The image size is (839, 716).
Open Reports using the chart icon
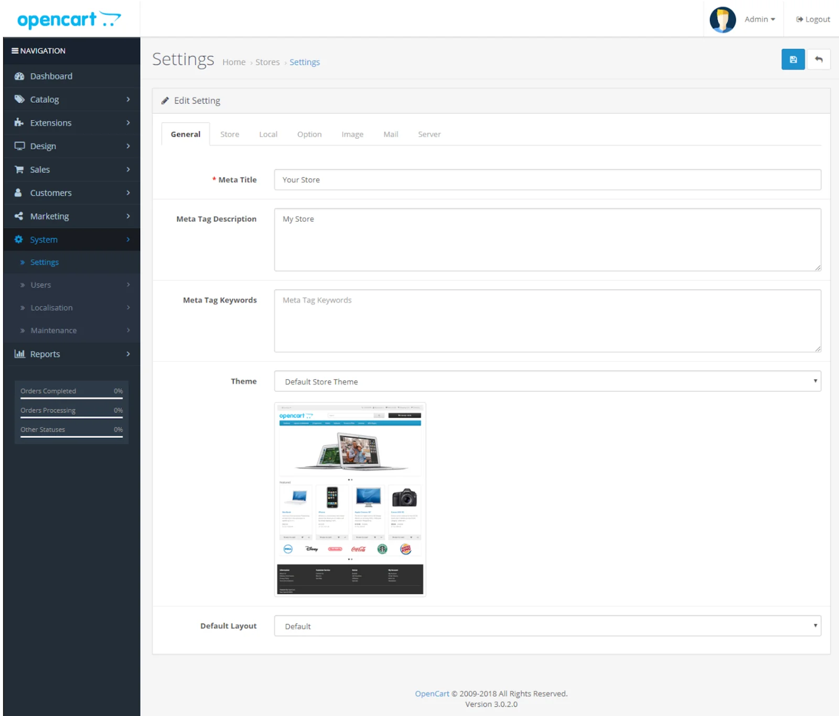[x=19, y=354]
